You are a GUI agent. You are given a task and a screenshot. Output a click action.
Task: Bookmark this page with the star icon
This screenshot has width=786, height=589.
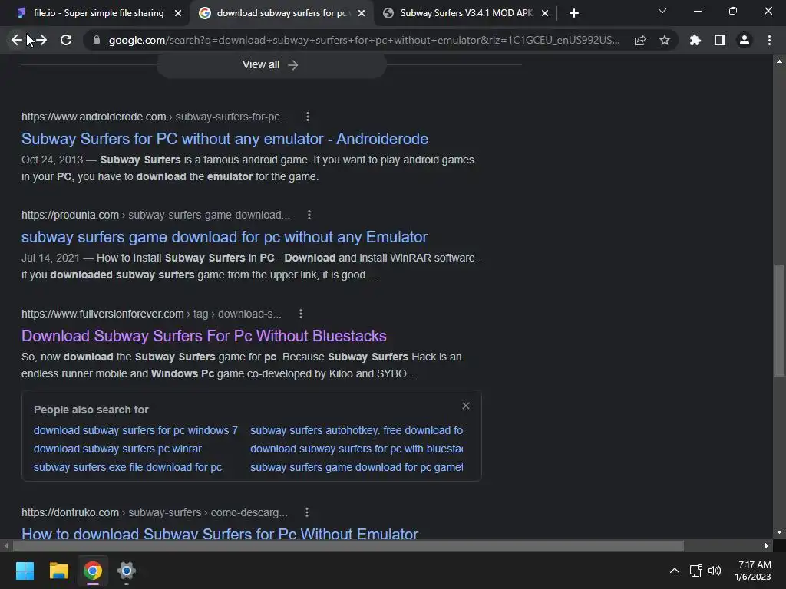click(x=665, y=40)
